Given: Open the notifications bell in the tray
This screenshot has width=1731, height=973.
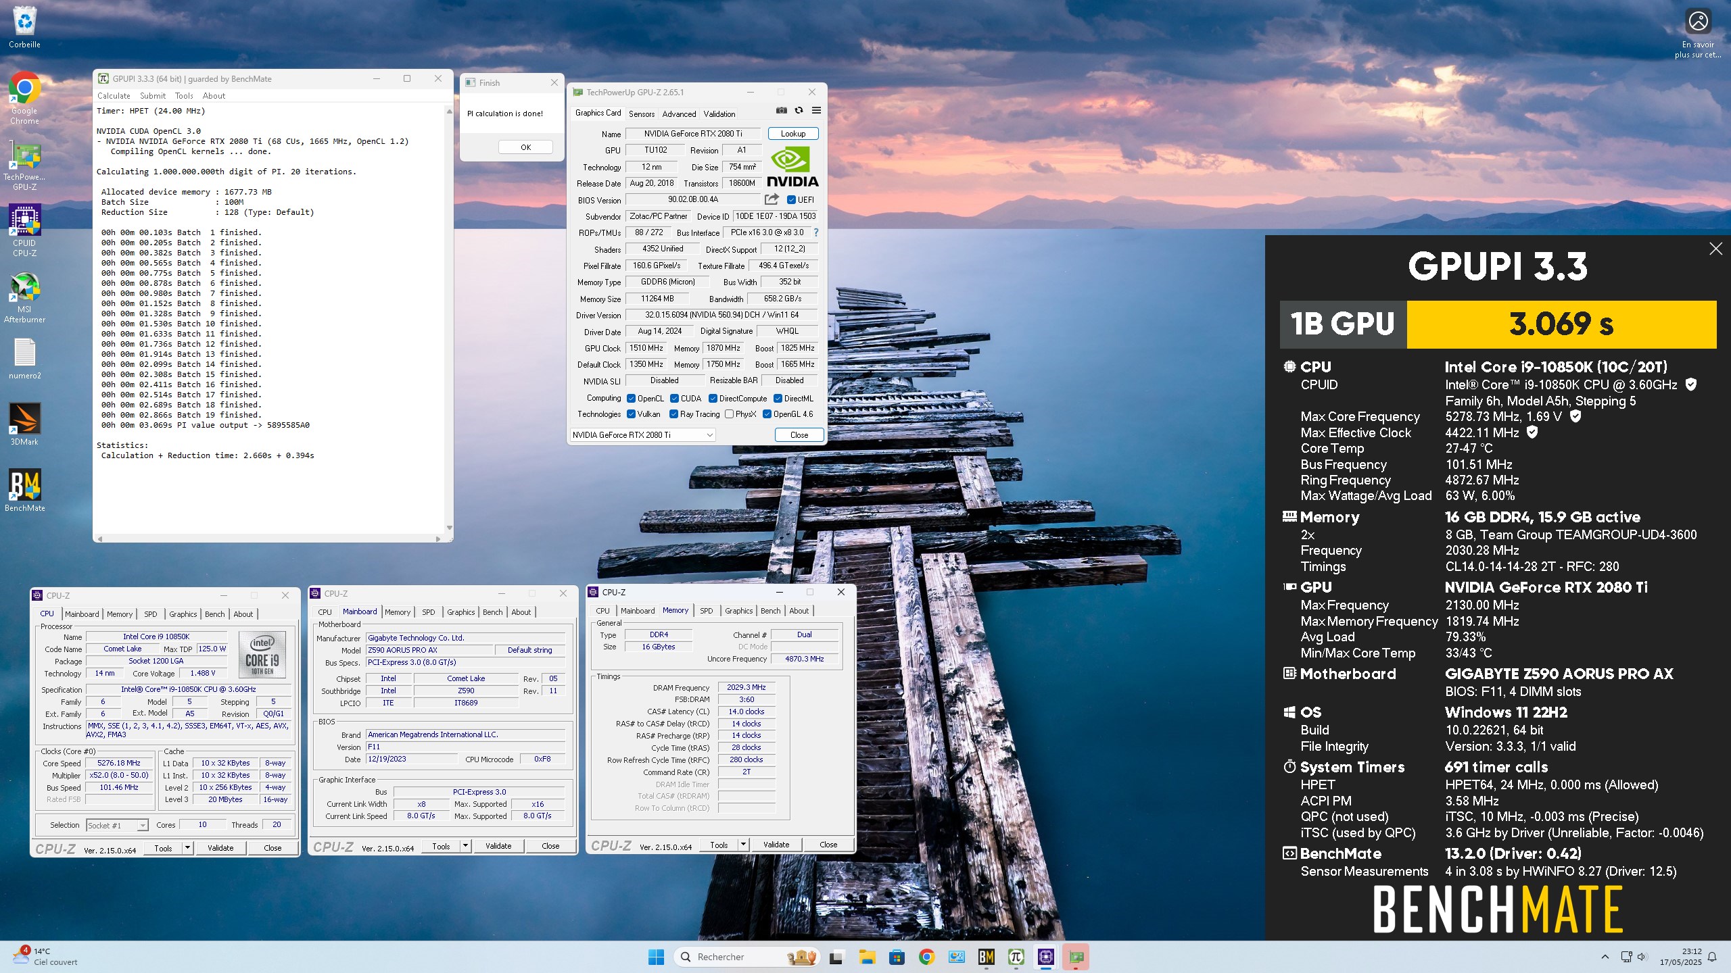Looking at the screenshot, I should point(1712,957).
